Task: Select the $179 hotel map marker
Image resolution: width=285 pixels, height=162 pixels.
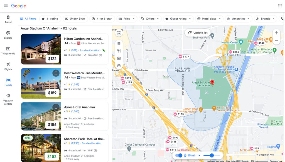Action: (126, 78)
